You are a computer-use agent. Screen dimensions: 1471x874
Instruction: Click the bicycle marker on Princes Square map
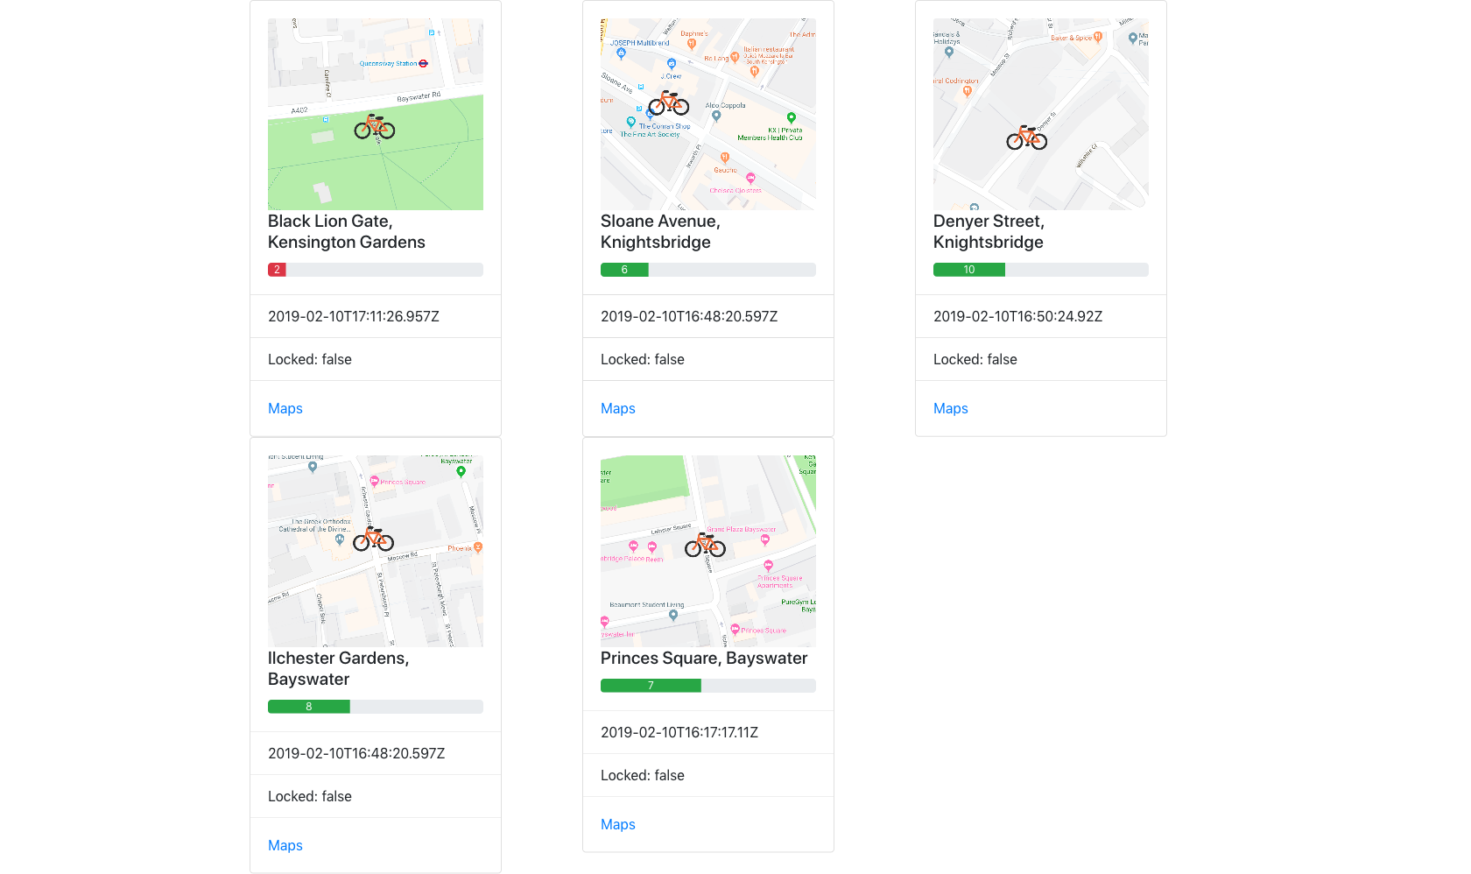click(x=706, y=545)
